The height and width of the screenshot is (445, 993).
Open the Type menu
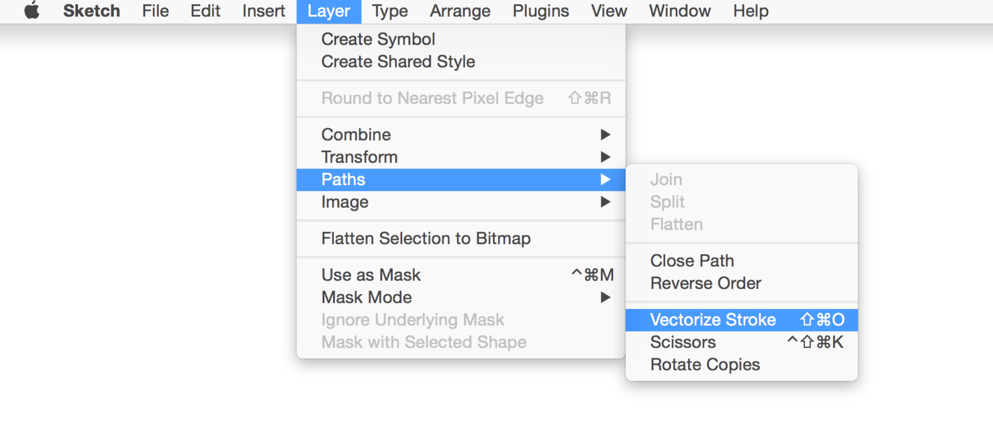pyautogui.click(x=389, y=11)
